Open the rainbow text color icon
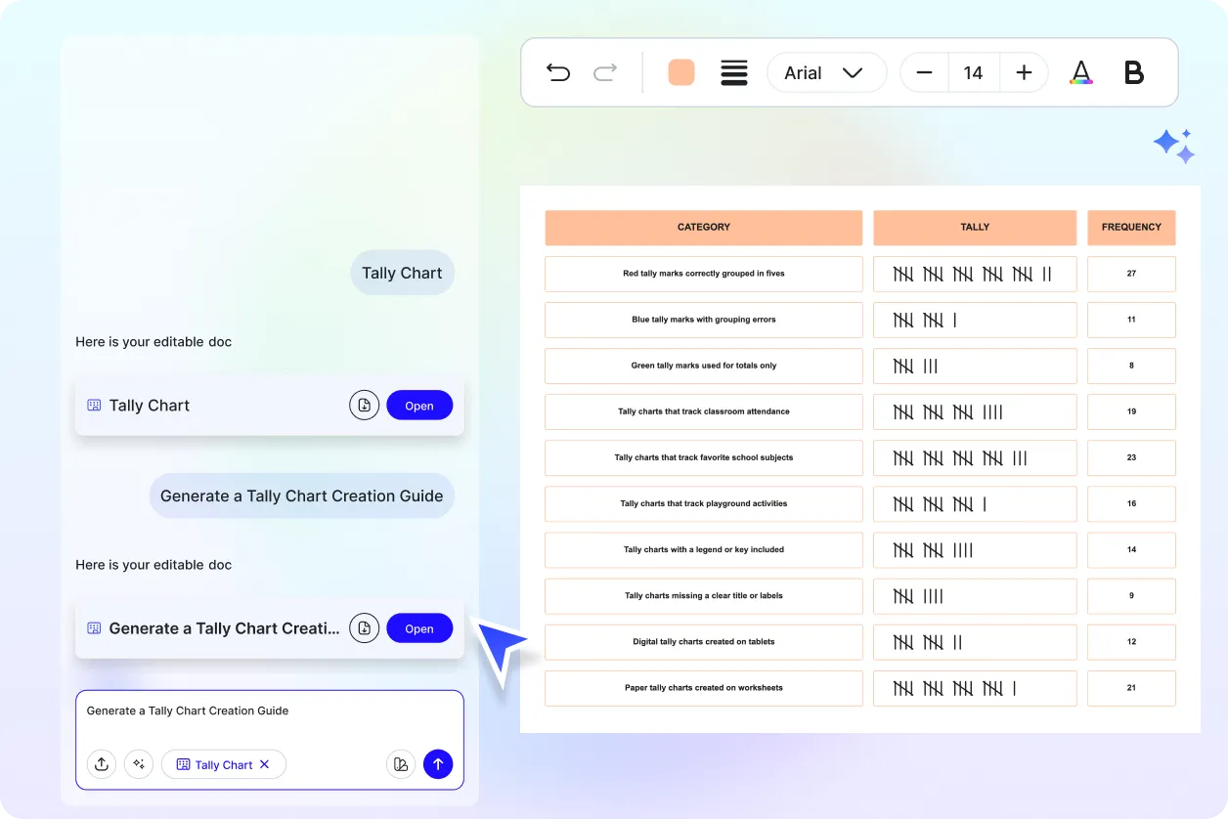 click(1081, 72)
